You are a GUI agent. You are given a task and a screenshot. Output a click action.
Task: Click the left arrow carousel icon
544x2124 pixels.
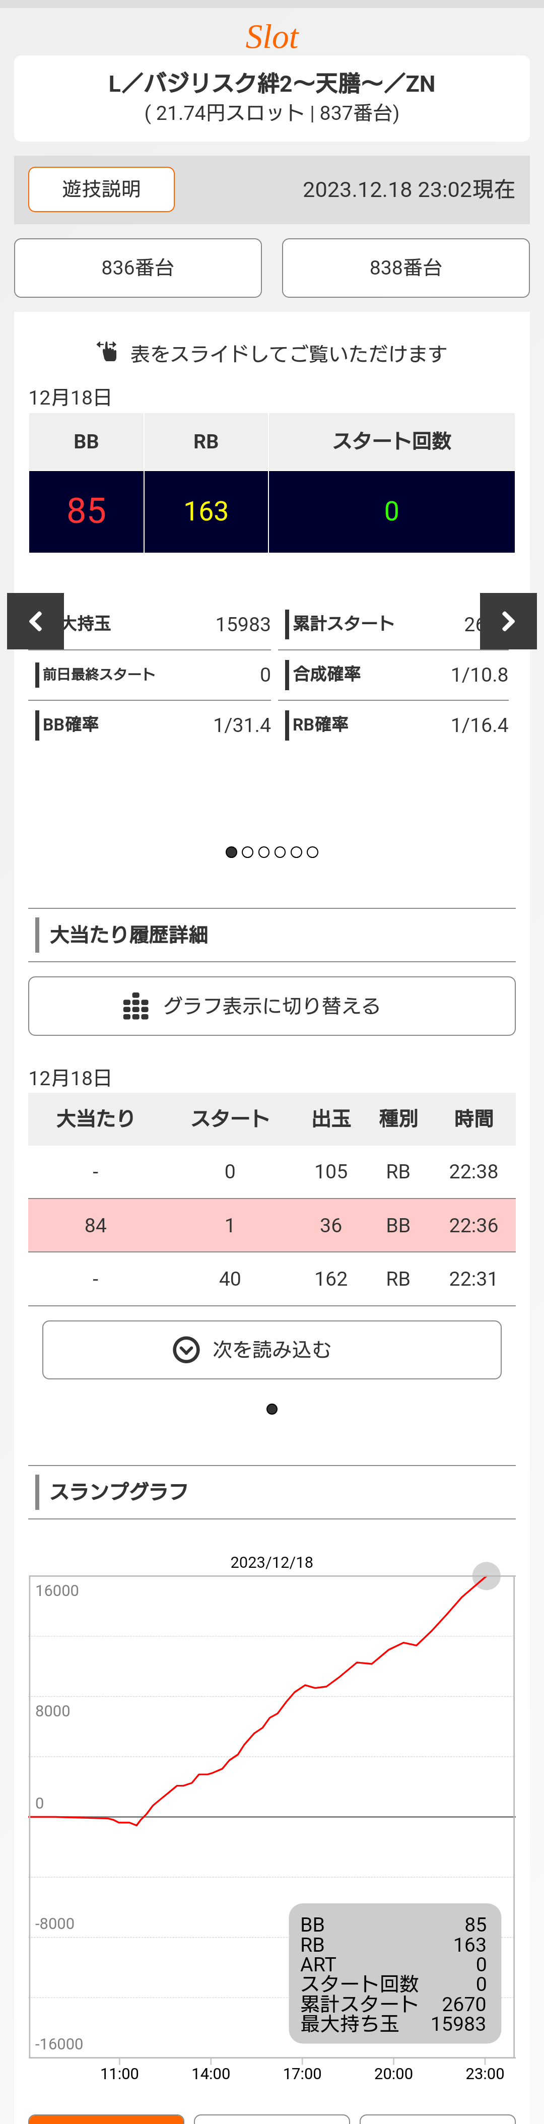pyautogui.click(x=35, y=621)
